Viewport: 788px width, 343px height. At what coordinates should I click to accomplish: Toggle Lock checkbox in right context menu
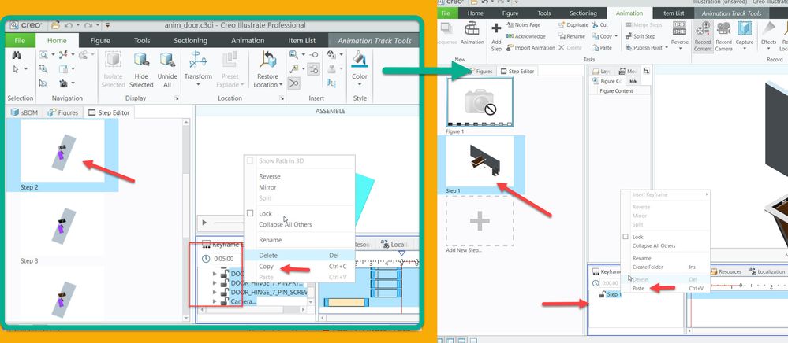(x=626, y=237)
